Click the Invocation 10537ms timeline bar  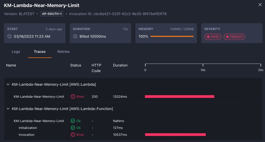175,135
